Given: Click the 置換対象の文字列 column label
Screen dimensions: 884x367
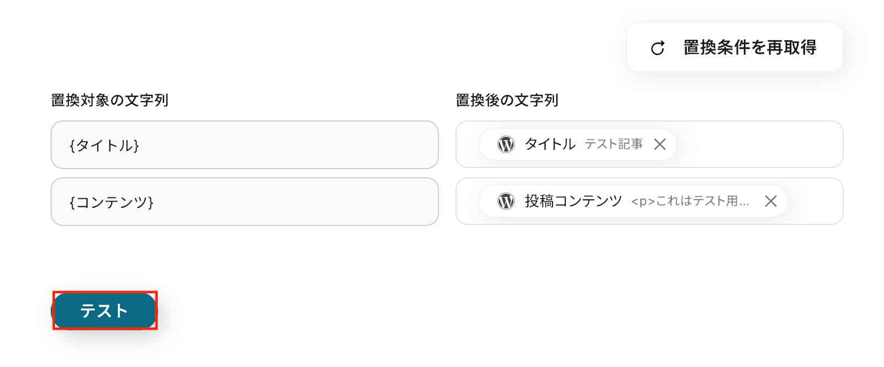Looking at the screenshot, I should point(109,100).
